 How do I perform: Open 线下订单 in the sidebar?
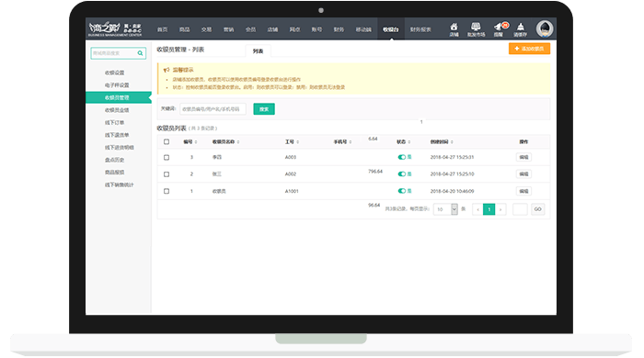pos(115,122)
